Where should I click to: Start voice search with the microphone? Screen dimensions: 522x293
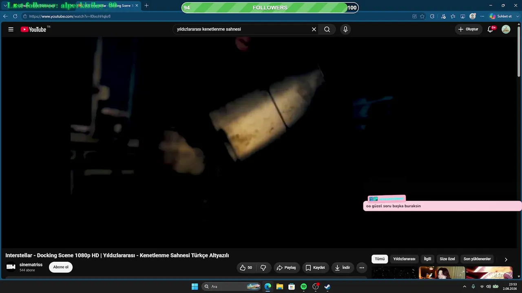tap(345, 29)
